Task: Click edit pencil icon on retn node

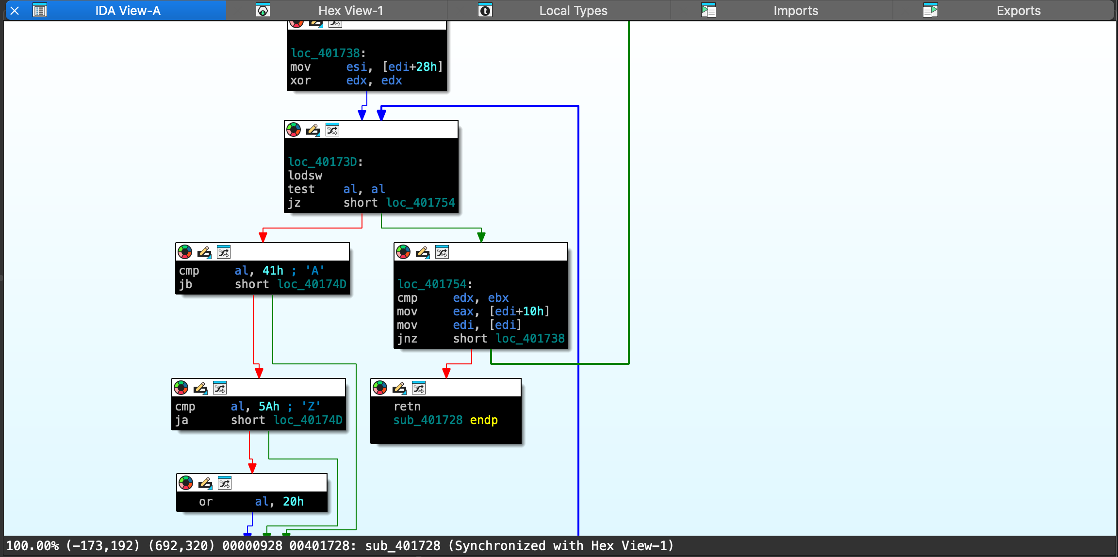Action: tap(399, 388)
